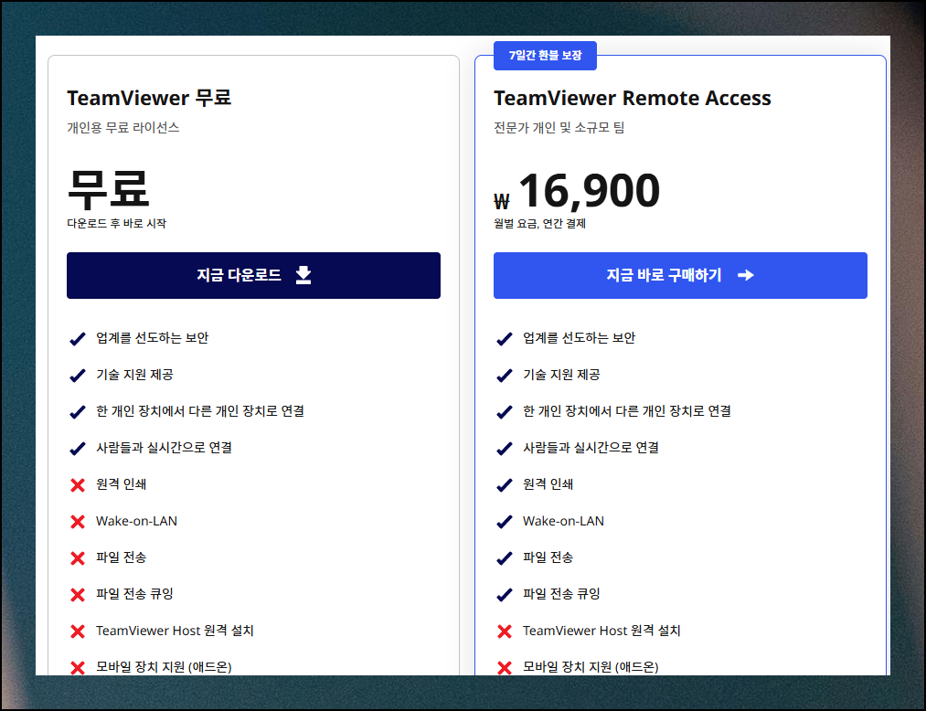Click the arrow icon in 지금 바로 구매하기

(x=746, y=275)
